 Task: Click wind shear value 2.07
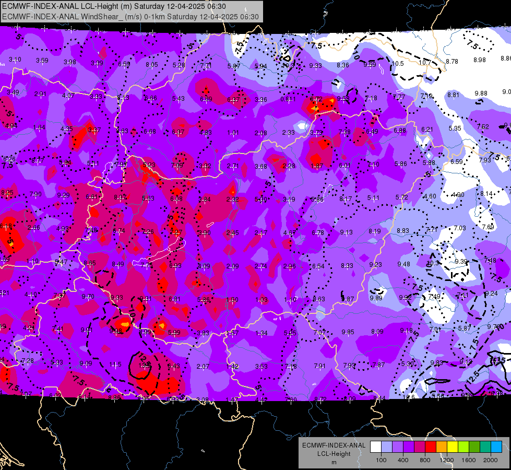tap(203, 366)
